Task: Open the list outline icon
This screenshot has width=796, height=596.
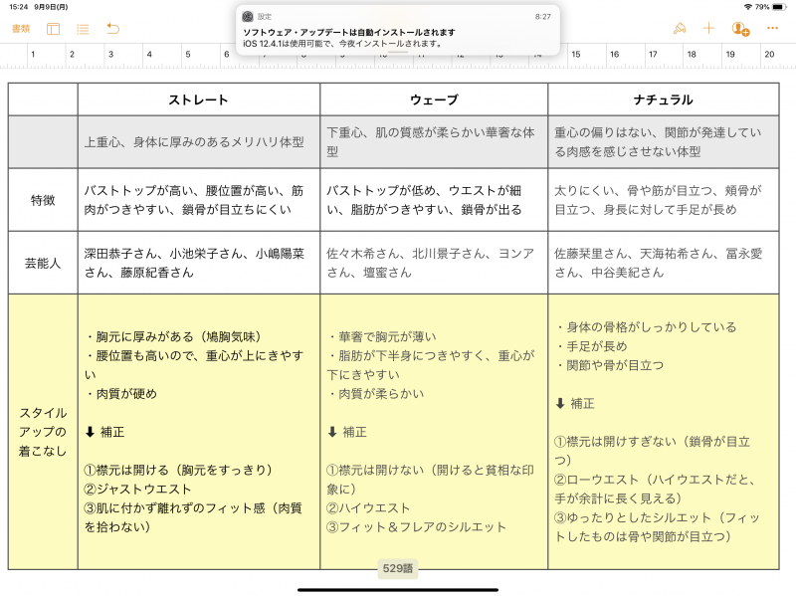Action: point(83,29)
